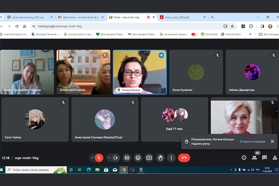Open the Windows notification center icon

click(x=276, y=170)
